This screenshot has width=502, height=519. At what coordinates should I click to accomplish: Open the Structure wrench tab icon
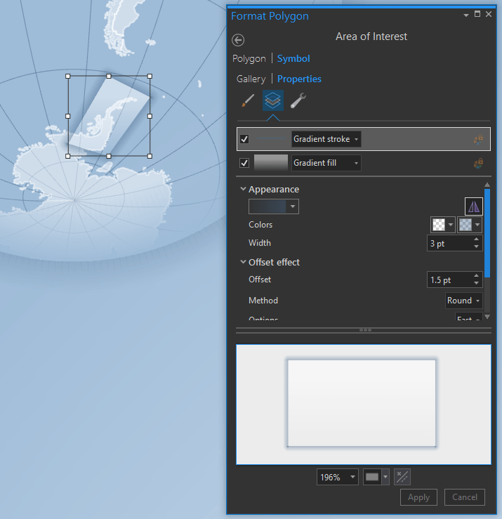coord(298,100)
